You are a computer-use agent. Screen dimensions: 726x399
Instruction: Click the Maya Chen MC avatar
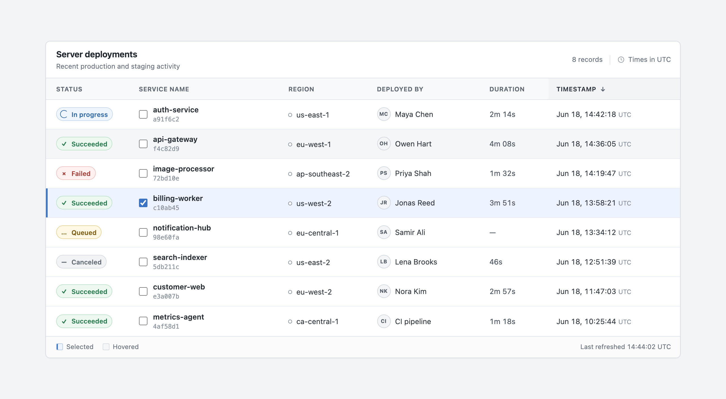(384, 114)
